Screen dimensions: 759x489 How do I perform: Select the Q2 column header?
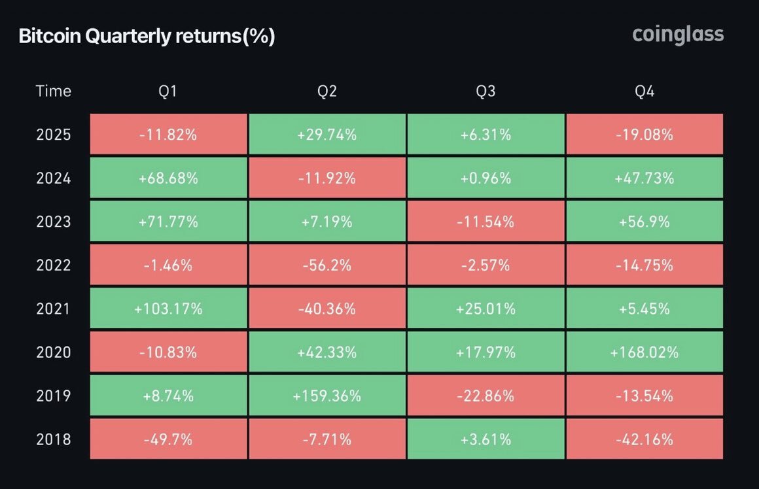coord(327,92)
